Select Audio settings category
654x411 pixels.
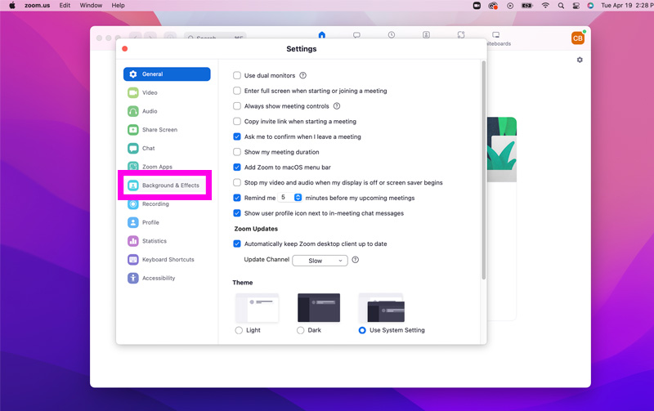click(x=167, y=111)
